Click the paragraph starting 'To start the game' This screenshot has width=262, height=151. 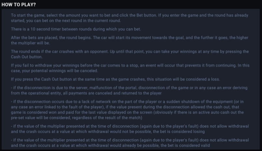(130, 18)
